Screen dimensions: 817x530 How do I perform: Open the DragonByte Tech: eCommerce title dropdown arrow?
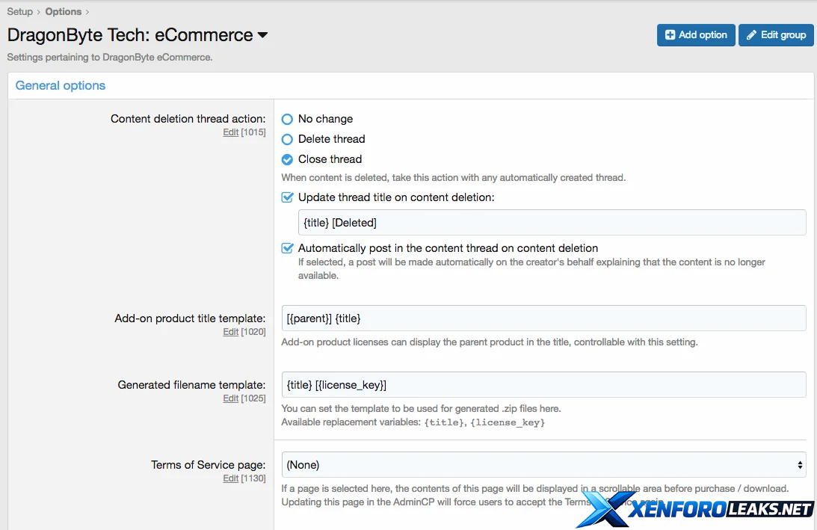click(x=262, y=35)
